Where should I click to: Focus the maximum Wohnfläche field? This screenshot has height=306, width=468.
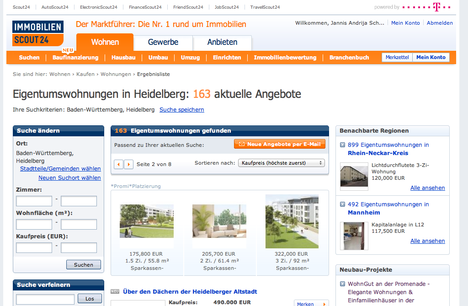pyautogui.click(x=79, y=225)
